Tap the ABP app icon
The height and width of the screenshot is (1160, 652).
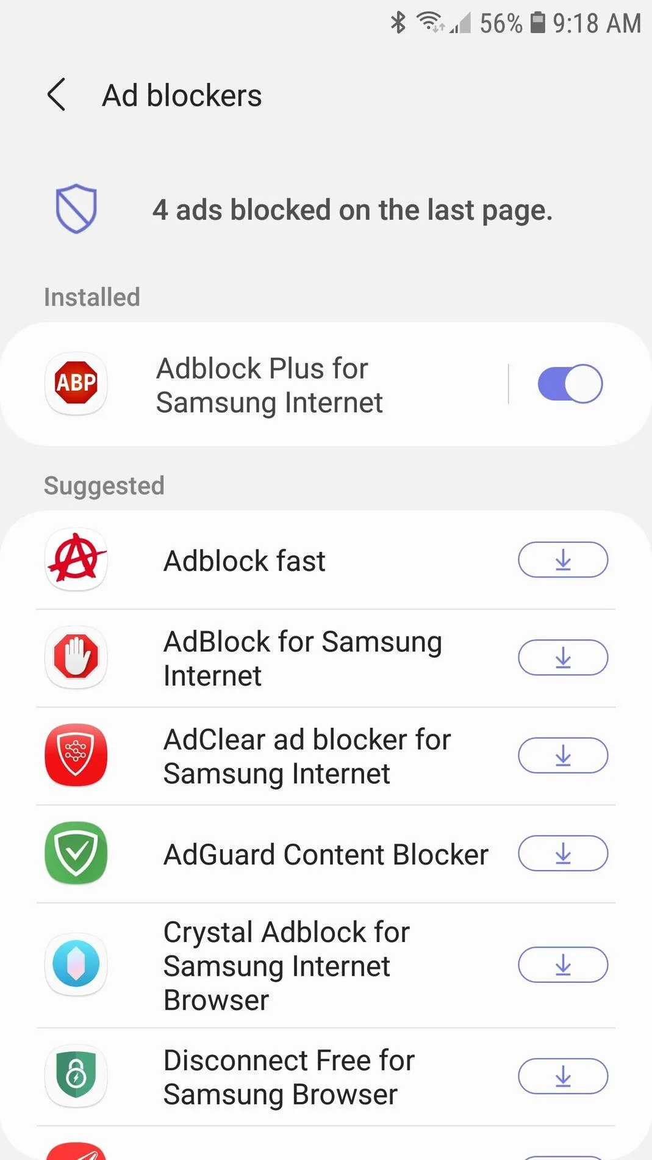point(76,383)
